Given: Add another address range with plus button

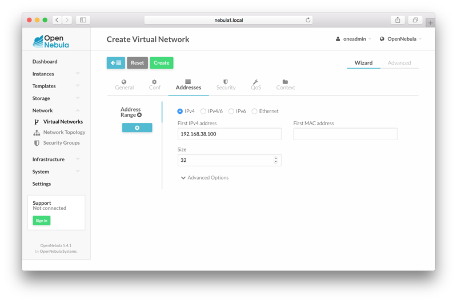Looking at the screenshot, I should coord(137,128).
